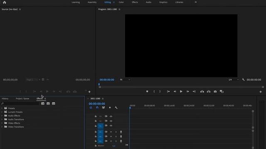The height and width of the screenshot is (149, 266).
Task: Open the Project: Уроки panel tab
Action: pos(22,99)
